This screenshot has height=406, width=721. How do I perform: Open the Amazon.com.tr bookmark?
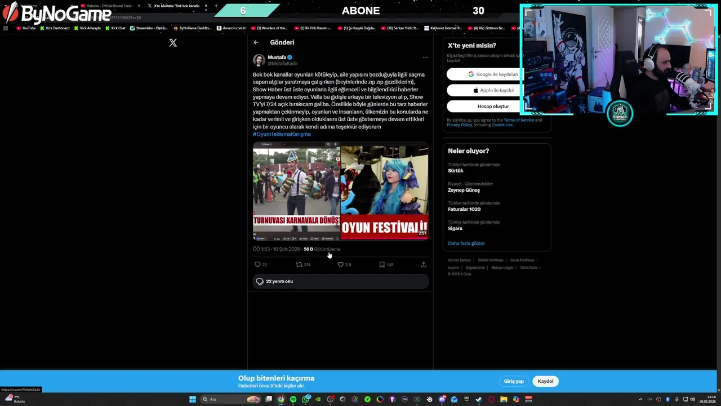click(x=232, y=28)
